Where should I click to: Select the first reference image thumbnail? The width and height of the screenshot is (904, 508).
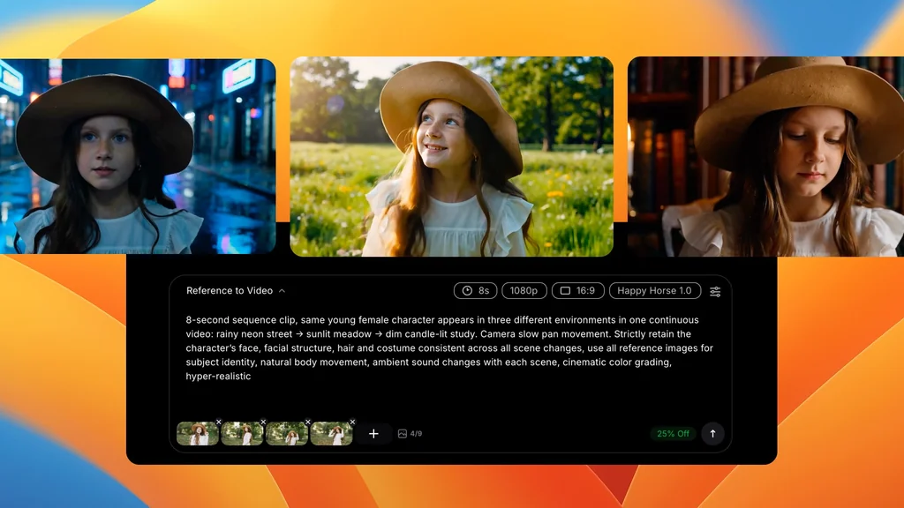197,434
